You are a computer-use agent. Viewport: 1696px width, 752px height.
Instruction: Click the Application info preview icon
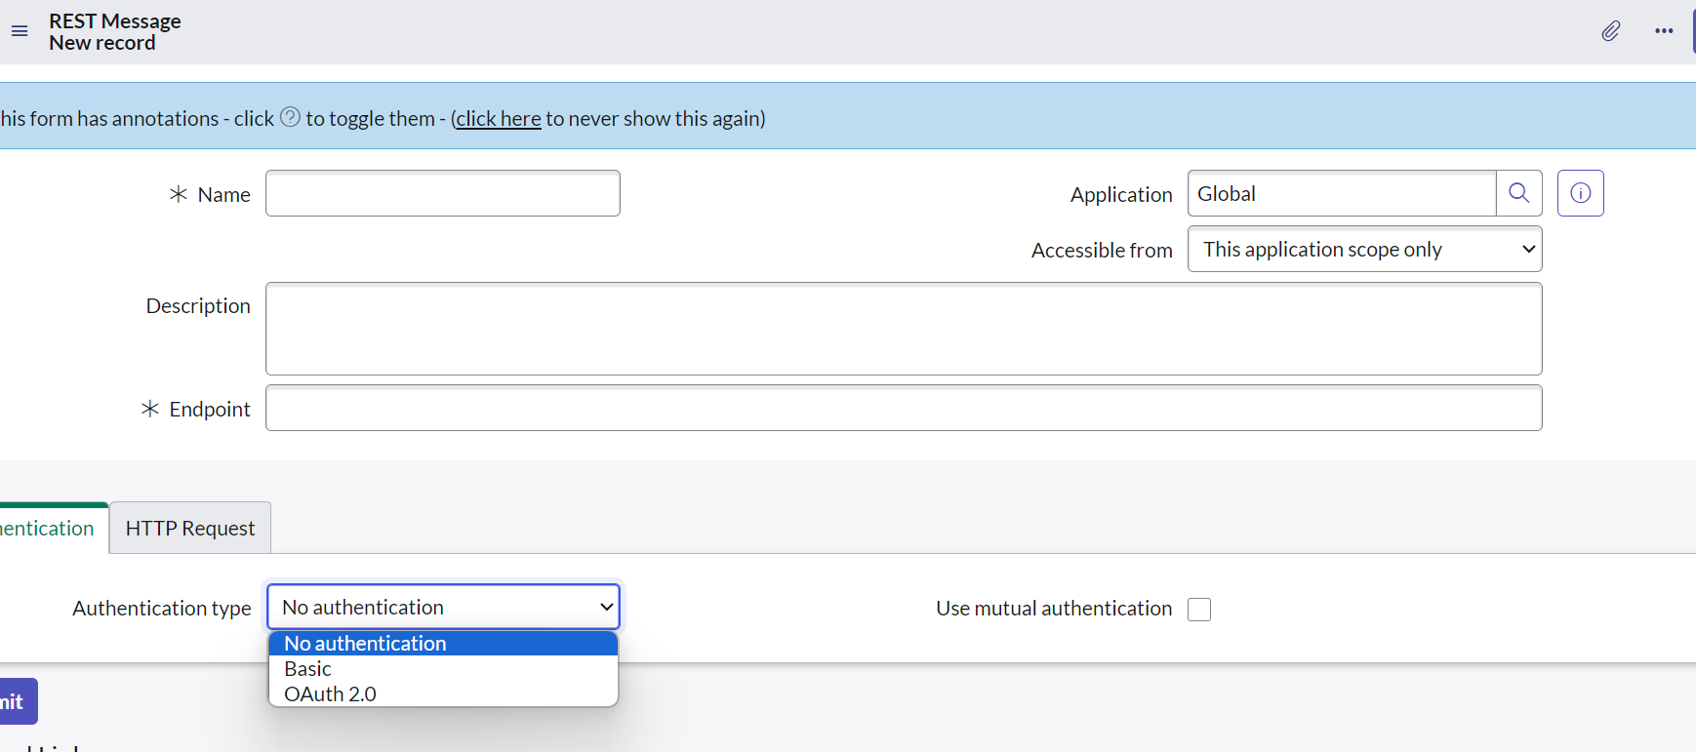coord(1580,193)
